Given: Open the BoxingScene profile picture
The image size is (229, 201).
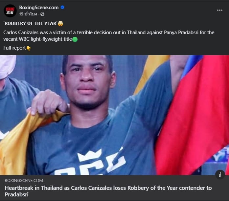Looking at the screenshot, I should (10, 11).
